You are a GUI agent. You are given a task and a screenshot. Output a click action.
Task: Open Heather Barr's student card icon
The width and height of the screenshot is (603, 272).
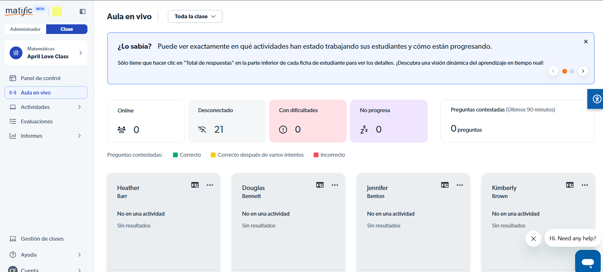coord(195,185)
